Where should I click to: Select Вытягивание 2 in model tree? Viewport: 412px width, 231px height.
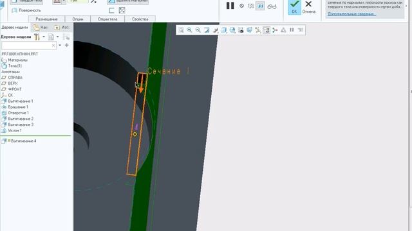(x=17, y=119)
